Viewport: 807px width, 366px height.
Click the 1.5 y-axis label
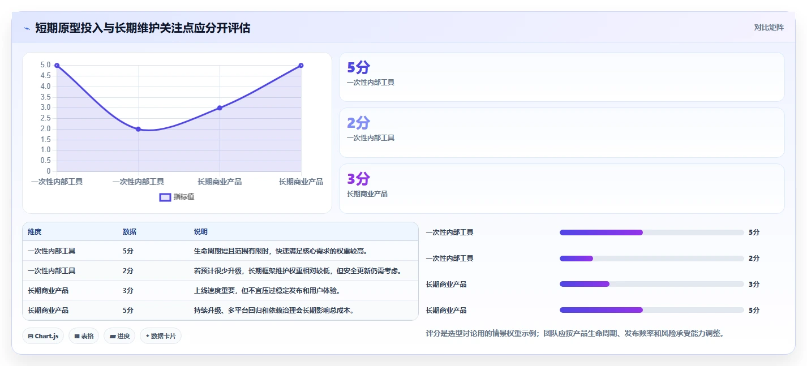[45, 140]
